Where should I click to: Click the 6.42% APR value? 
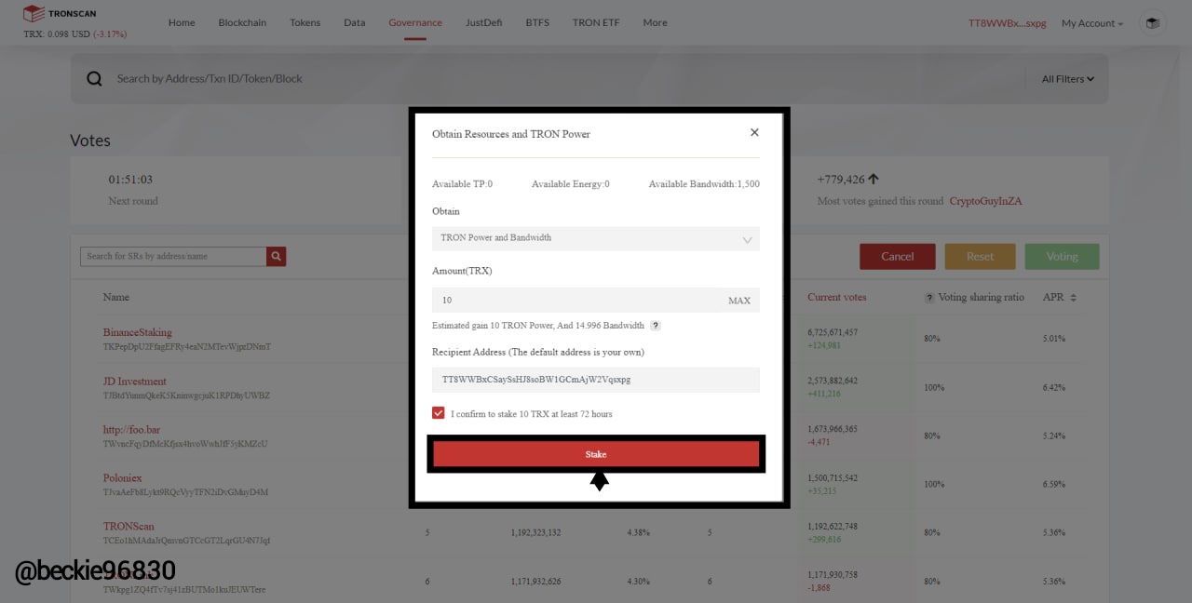click(x=1053, y=388)
